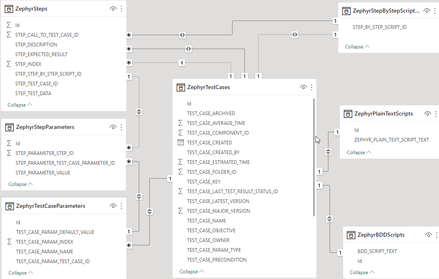Select the TEST_CASE_PARAM_NAME field
Image resolution: width=439 pixels, height=279 pixels.
tap(45, 252)
